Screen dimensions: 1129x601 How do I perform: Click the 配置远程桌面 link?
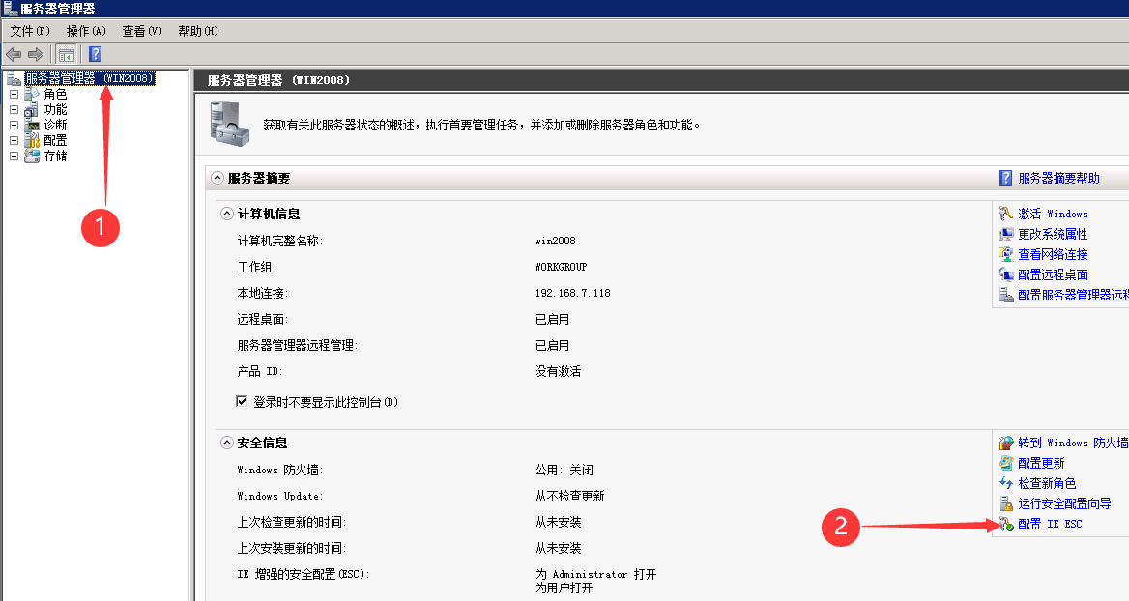coord(1052,274)
